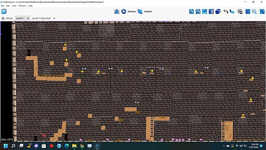The height and width of the screenshot is (150, 266).
Task: Open the Help menu
Action: pos(30,6)
